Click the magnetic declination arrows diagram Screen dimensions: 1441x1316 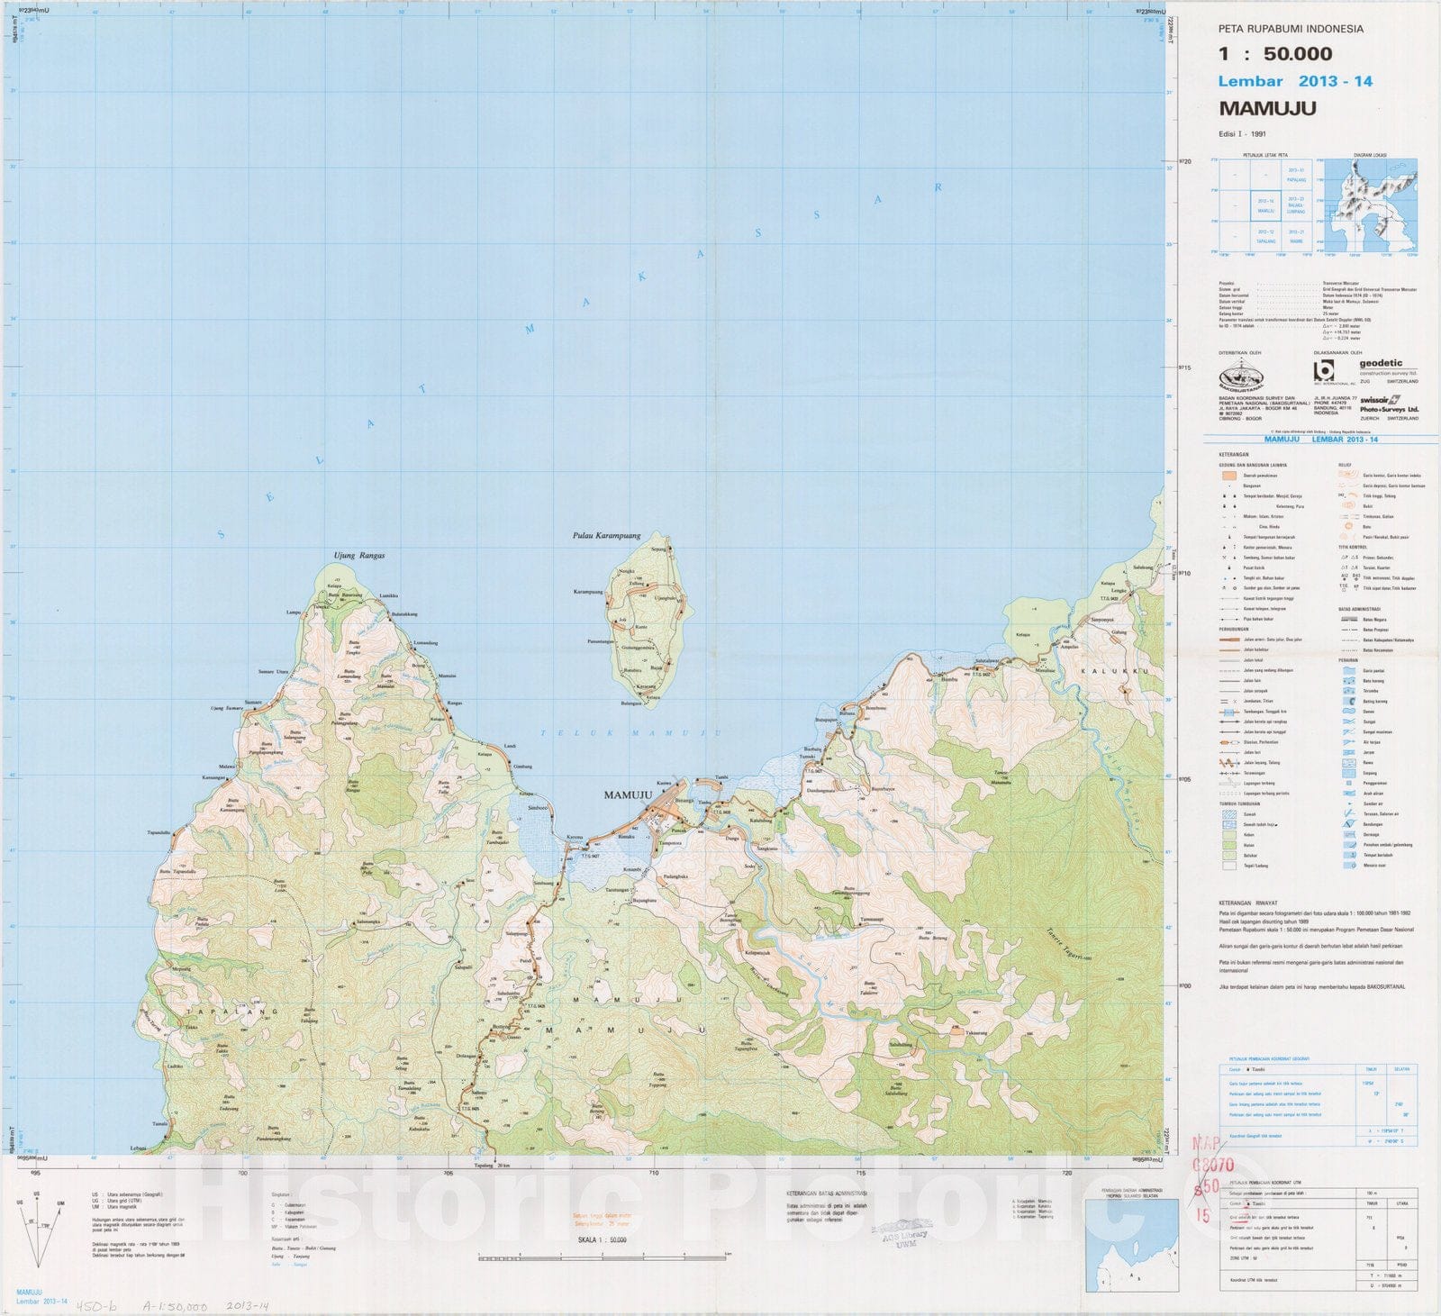click(x=37, y=1236)
